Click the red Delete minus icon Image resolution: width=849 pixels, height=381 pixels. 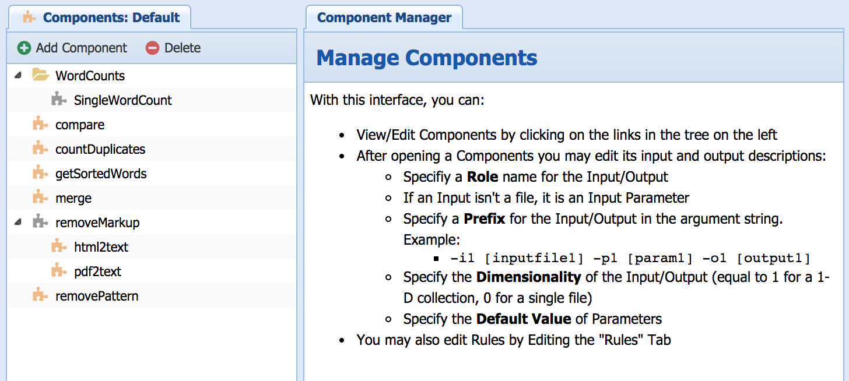click(x=152, y=48)
